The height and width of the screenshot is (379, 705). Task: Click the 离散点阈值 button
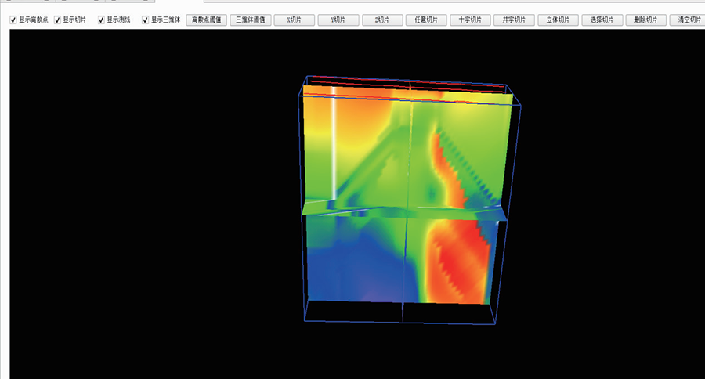(208, 20)
